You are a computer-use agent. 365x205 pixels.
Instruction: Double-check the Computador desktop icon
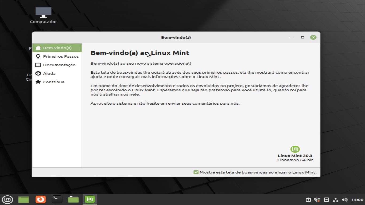click(x=43, y=13)
